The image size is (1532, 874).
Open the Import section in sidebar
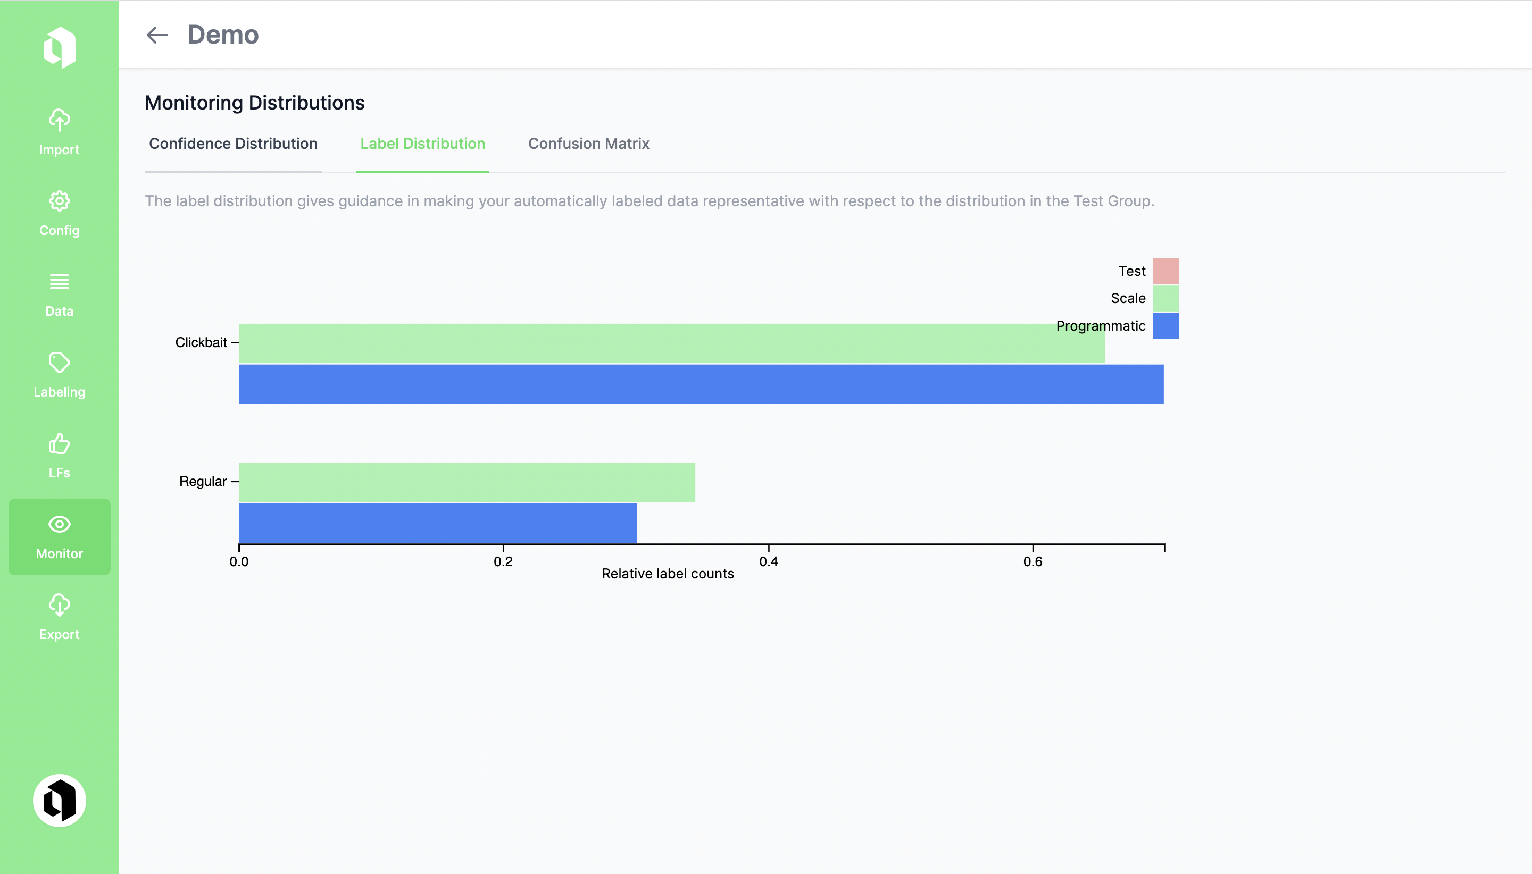(59, 132)
